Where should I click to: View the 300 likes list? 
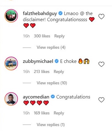point(42,36)
